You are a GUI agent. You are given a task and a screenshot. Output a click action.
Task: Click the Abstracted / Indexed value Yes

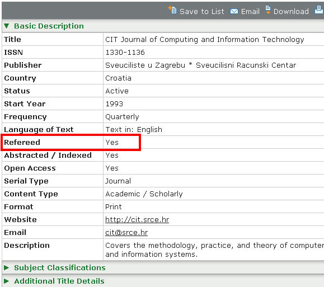(x=112, y=155)
